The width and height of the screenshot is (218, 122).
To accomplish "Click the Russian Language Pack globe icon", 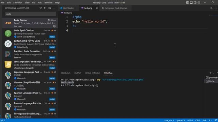I will (8, 106).
